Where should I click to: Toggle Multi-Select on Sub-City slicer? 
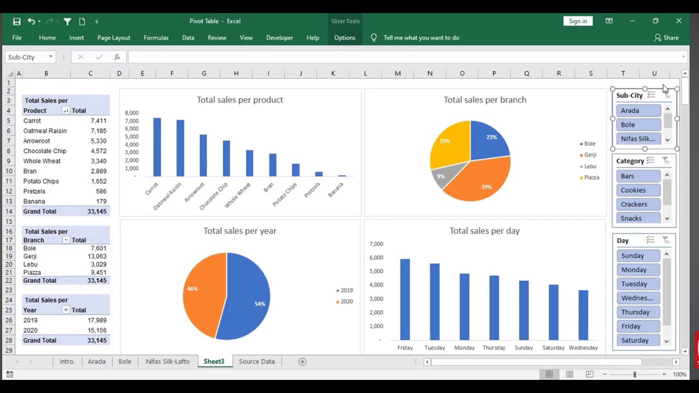(x=651, y=96)
